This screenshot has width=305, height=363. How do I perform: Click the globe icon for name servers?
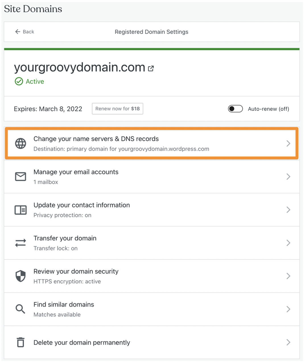(20, 143)
